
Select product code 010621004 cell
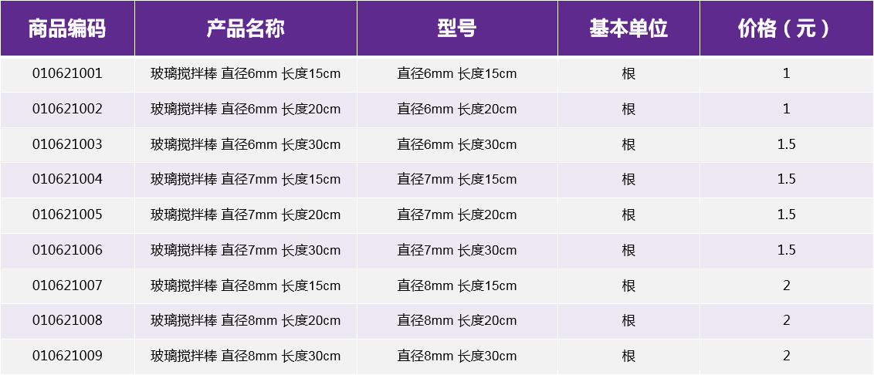pyautogui.click(x=67, y=180)
